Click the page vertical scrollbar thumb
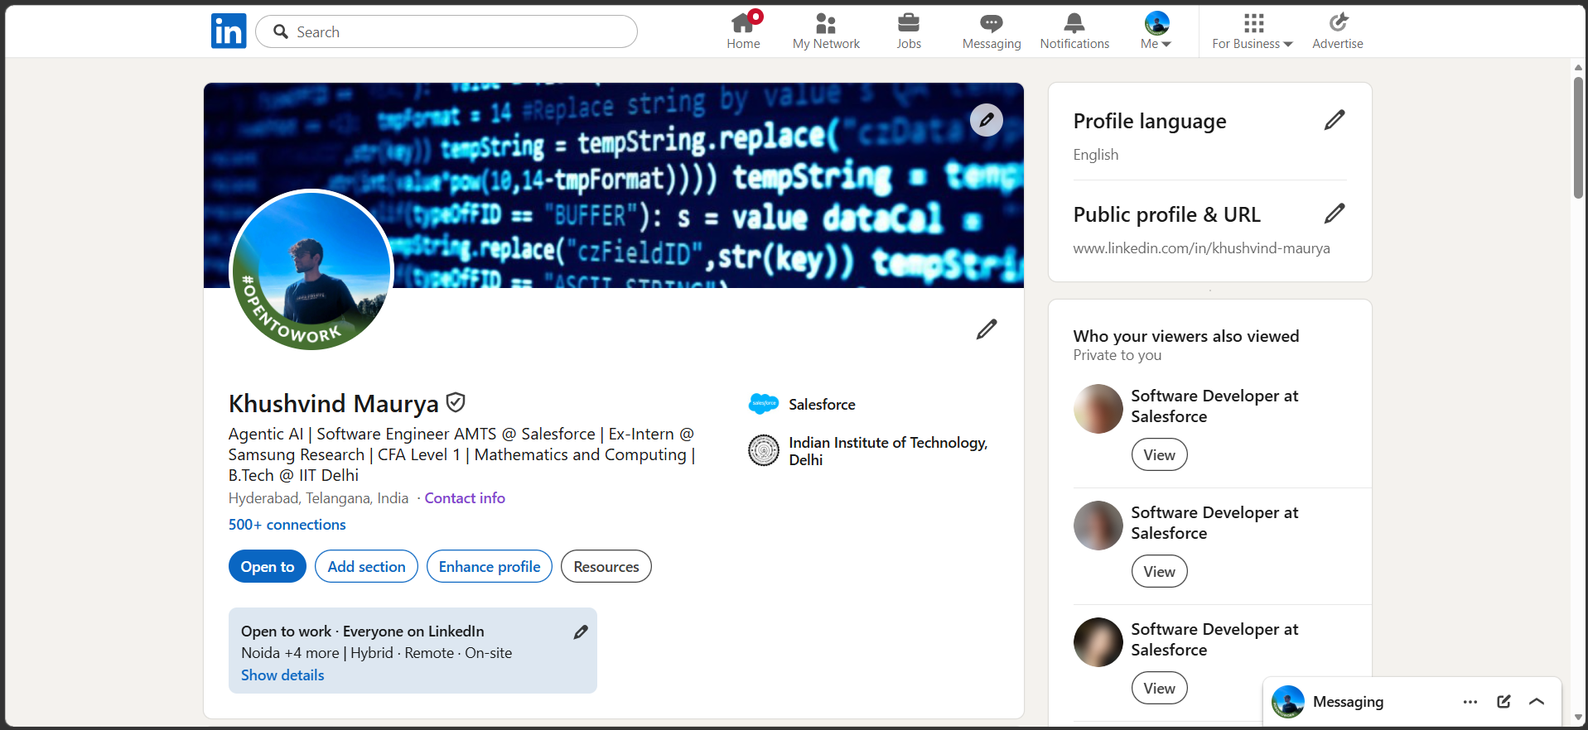The height and width of the screenshot is (730, 1588). 1578,137
